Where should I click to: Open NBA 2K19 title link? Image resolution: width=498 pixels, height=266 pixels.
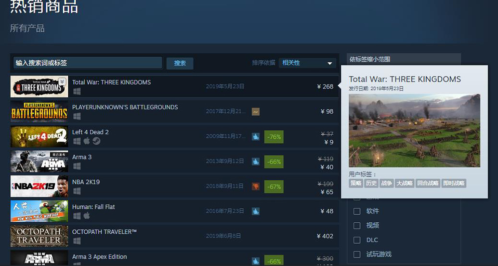(86, 182)
